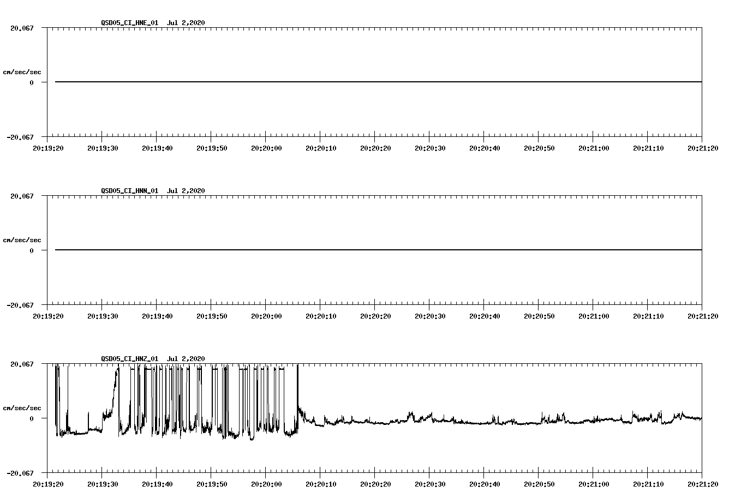Click time label 20:19:50 under HNE plot
Image resolution: width=741 pixels, height=504 pixels.
click(212, 148)
